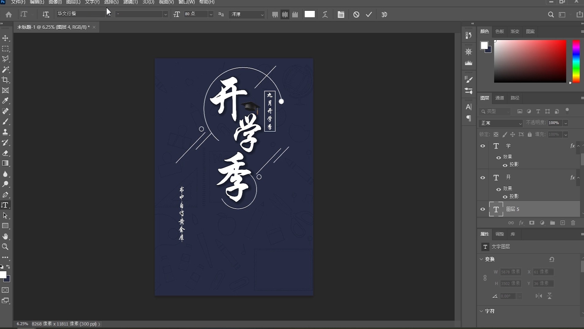
Task: Hide the 学 text layer
Action: 483,146
